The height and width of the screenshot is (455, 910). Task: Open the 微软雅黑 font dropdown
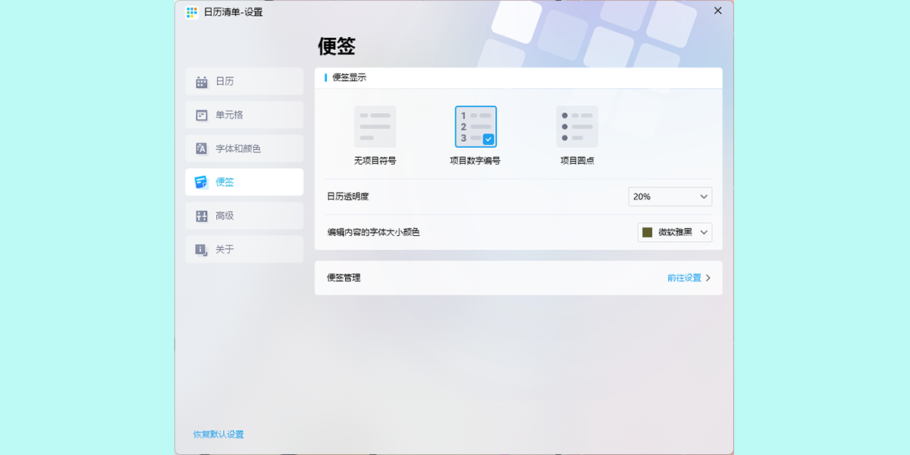675,232
